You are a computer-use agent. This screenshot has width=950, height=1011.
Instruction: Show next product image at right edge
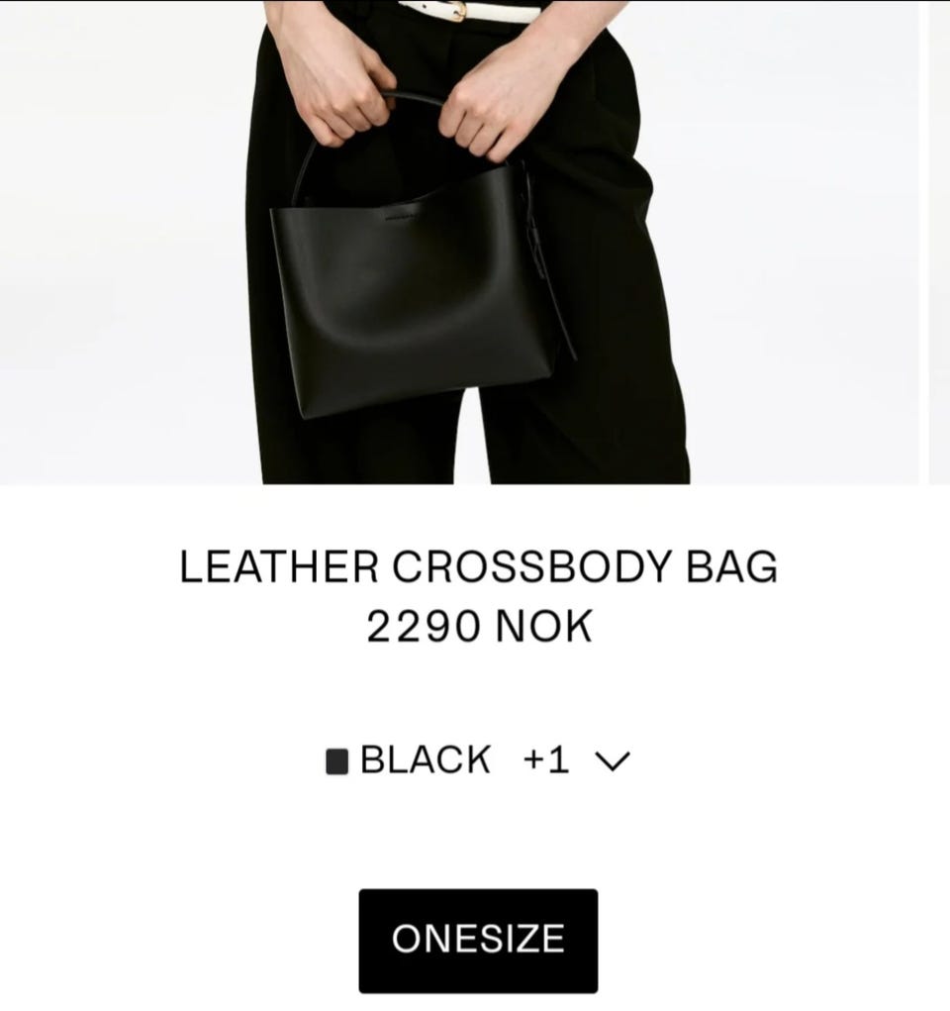coord(939,242)
